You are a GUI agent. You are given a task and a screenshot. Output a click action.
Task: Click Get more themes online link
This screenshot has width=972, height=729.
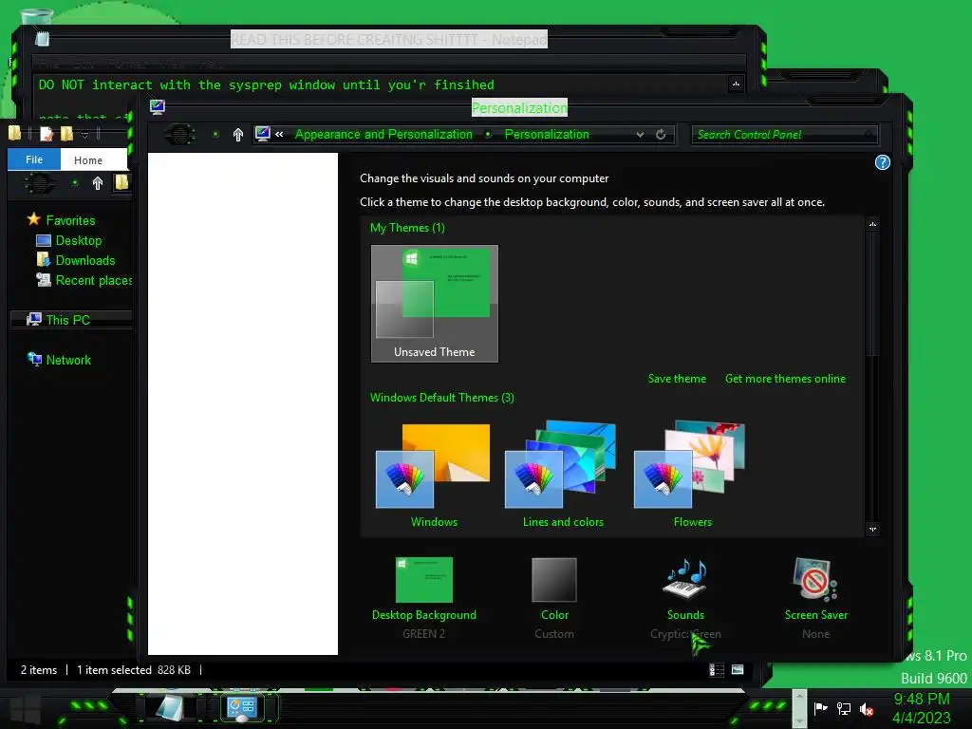pyautogui.click(x=785, y=379)
